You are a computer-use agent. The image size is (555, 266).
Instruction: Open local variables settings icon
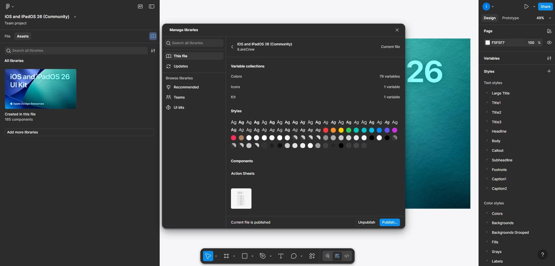pos(549,58)
